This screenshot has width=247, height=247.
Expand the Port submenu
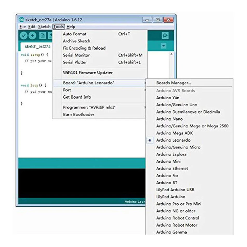pyautogui.click(x=99, y=90)
